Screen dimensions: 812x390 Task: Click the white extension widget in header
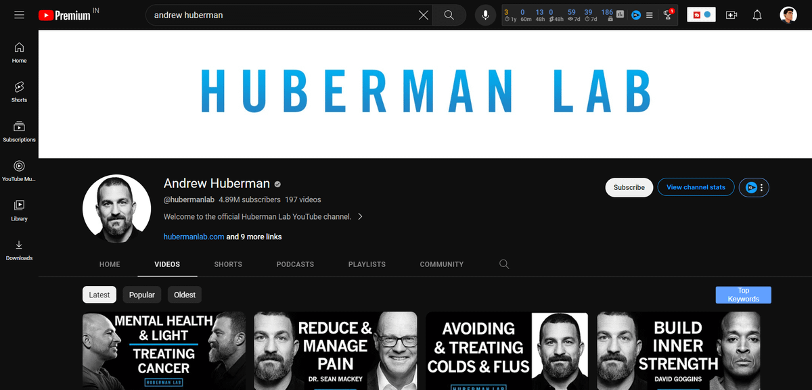(701, 15)
